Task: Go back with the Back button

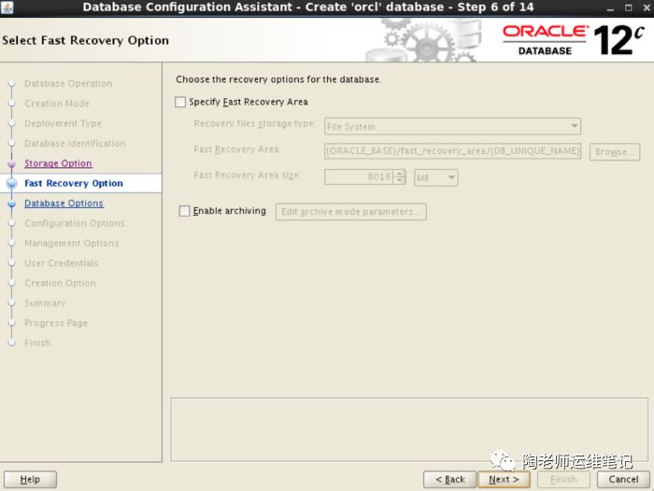Action: (449, 479)
